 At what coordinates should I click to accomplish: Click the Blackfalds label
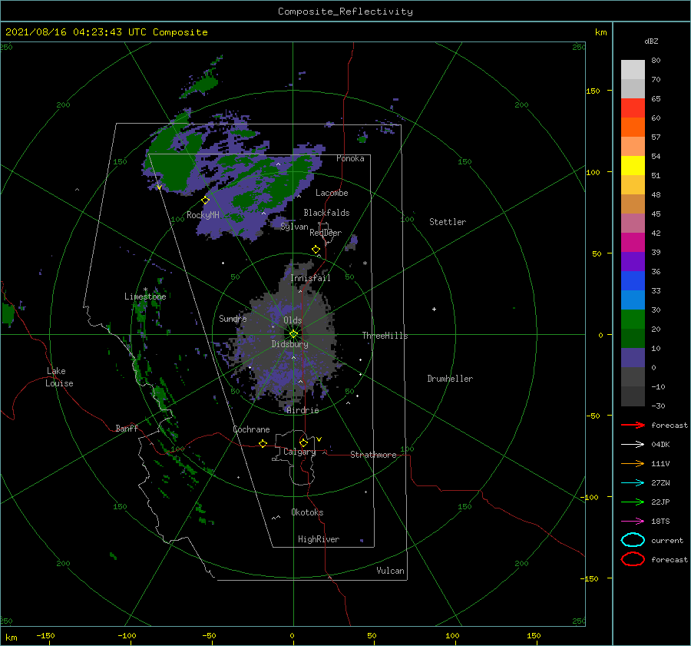point(326,213)
